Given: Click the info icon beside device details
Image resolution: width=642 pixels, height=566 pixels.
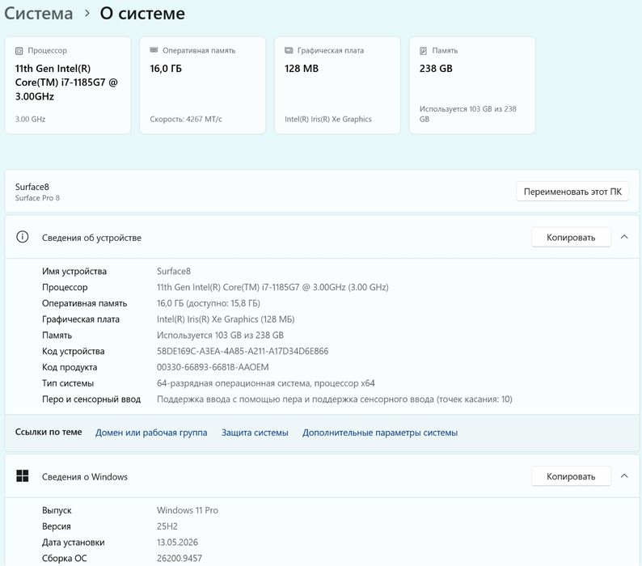Looking at the screenshot, I should click(x=22, y=237).
